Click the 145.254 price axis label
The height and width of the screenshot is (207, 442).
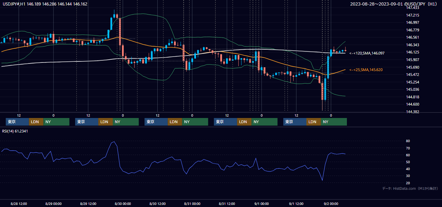(x=413, y=82)
